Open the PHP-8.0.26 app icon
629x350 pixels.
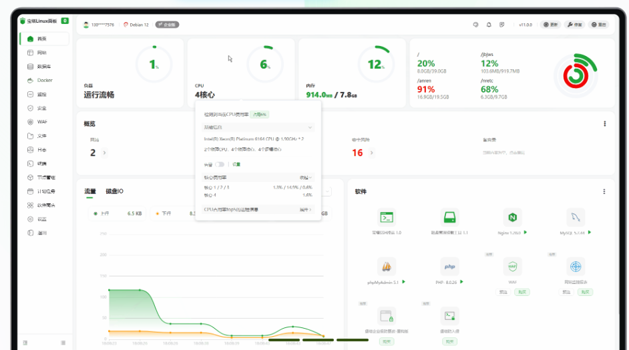click(449, 267)
